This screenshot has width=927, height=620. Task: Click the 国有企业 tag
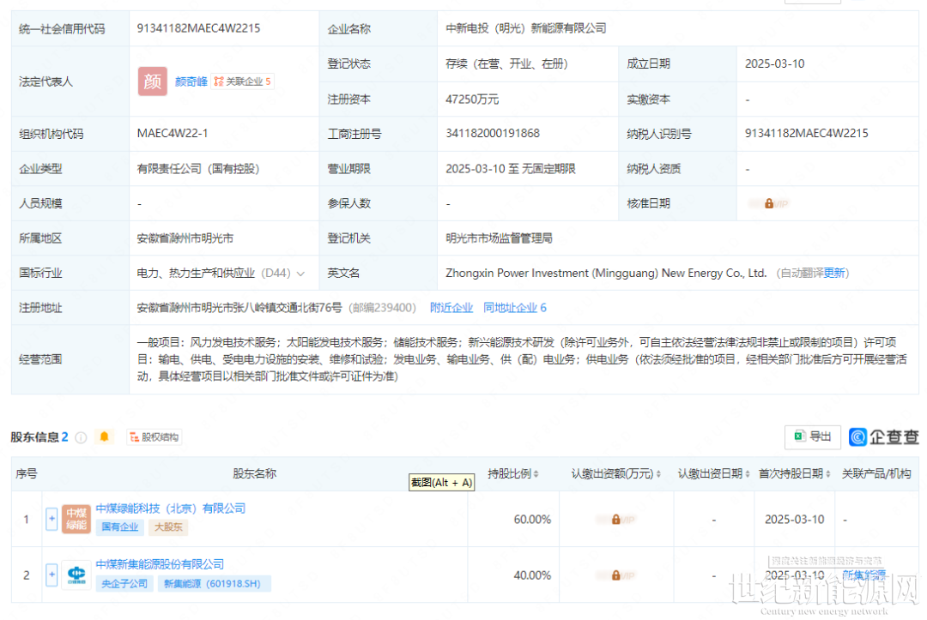(x=119, y=527)
